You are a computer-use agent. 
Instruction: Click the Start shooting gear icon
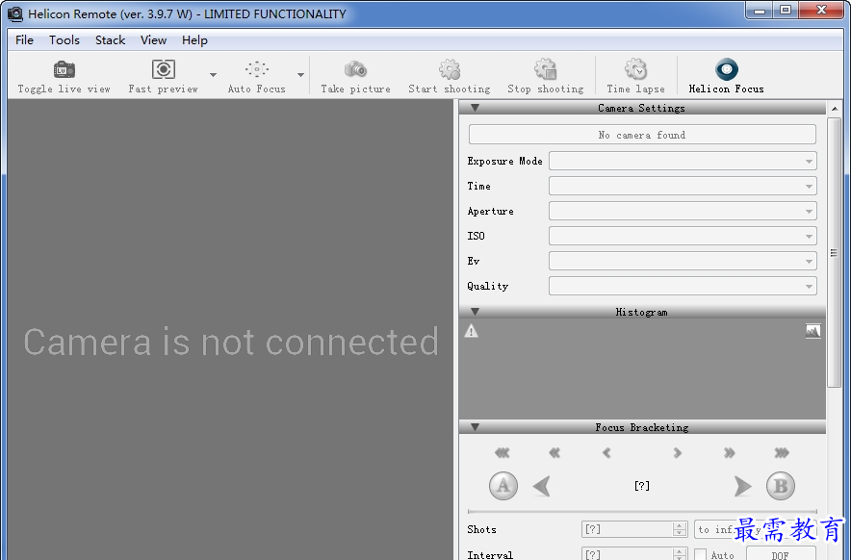pyautogui.click(x=450, y=69)
